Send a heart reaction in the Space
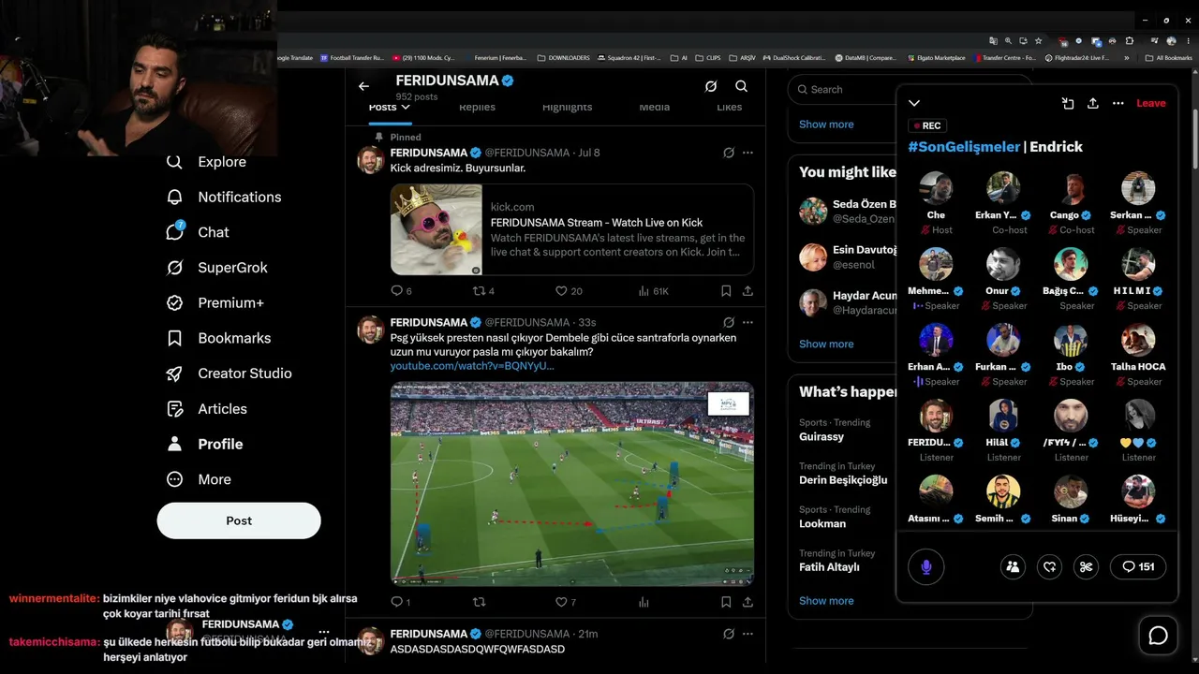 coord(1049,566)
